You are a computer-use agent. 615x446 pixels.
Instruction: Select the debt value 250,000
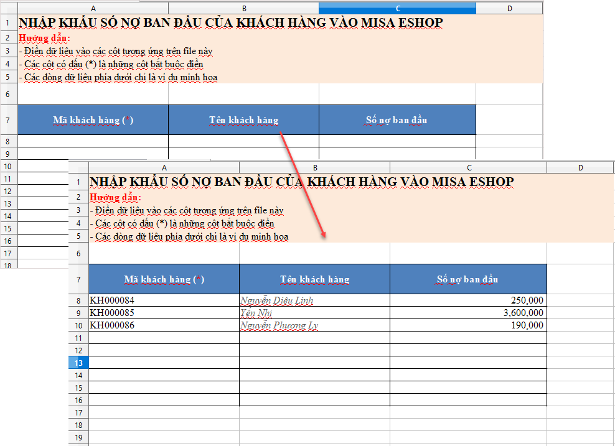(x=527, y=300)
